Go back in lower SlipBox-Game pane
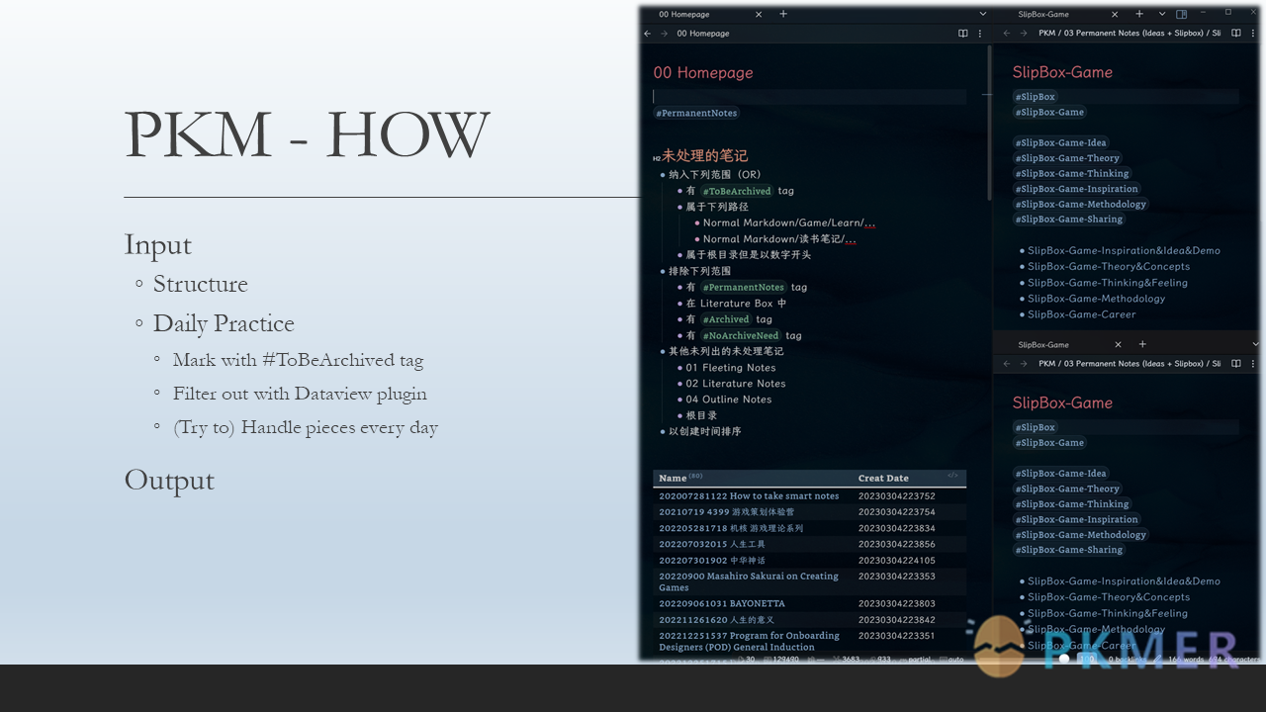The height and width of the screenshot is (712, 1266). tap(1007, 364)
